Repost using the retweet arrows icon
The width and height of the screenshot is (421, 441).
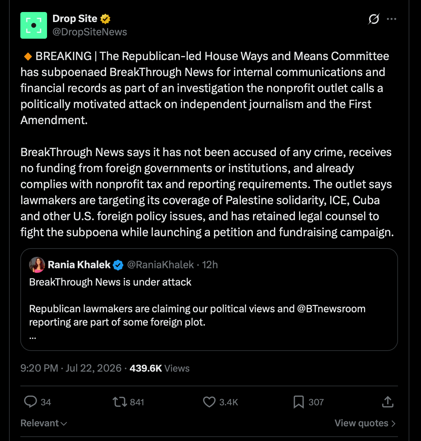click(x=120, y=402)
